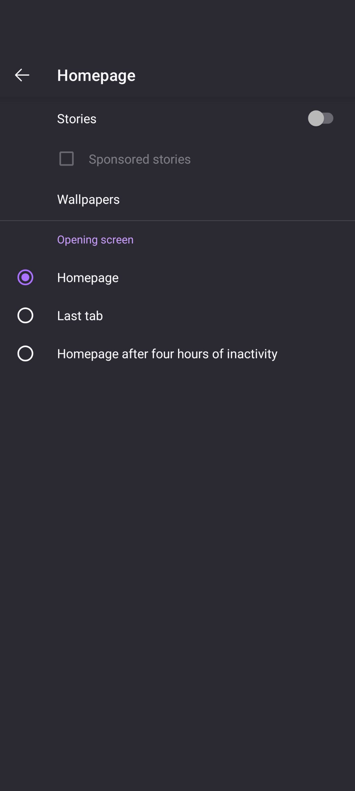Open the Wallpapers settings

click(88, 199)
